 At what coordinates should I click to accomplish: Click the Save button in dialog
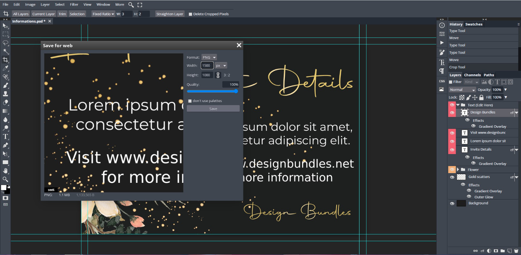click(213, 109)
